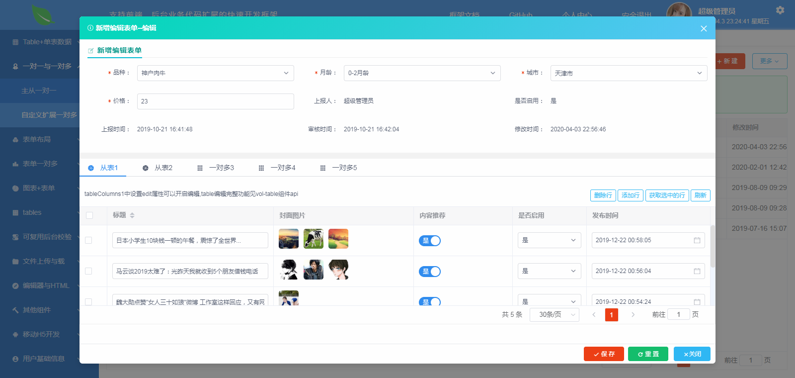Open the 30条/页 page size dropdown
795x378 pixels.
point(555,315)
